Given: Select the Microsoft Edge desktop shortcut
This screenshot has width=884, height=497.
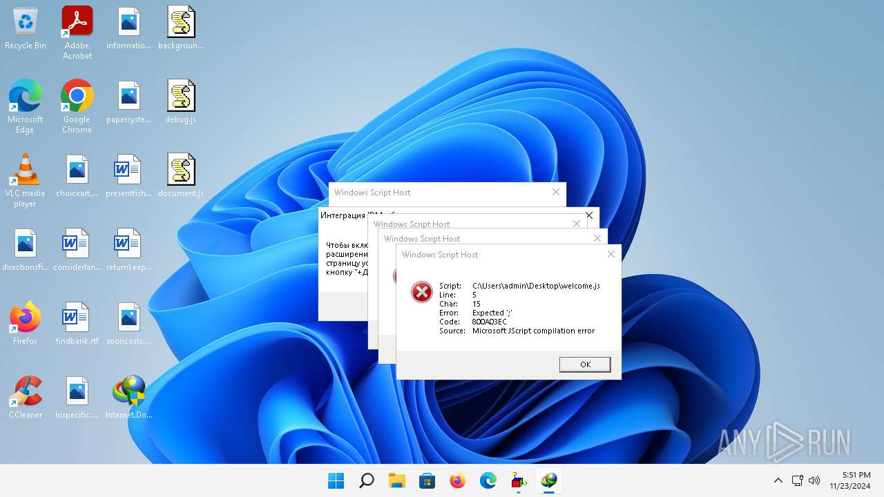Looking at the screenshot, I should (26, 106).
